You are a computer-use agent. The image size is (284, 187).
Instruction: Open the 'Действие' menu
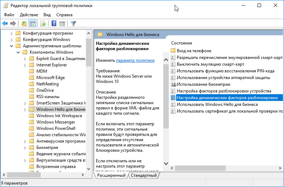point(29,15)
